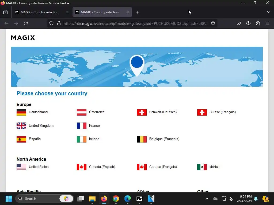Click the Belgique flag icon
This screenshot has width=274, height=205.
click(x=142, y=139)
